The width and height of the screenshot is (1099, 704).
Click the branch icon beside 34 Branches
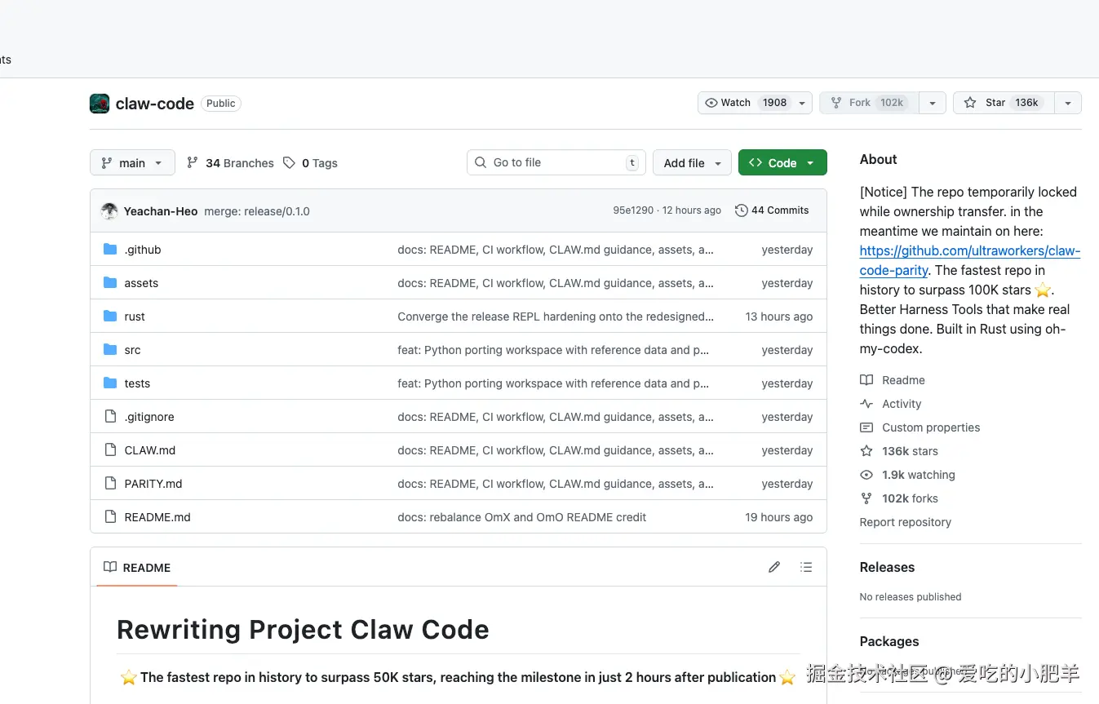tap(193, 163)
